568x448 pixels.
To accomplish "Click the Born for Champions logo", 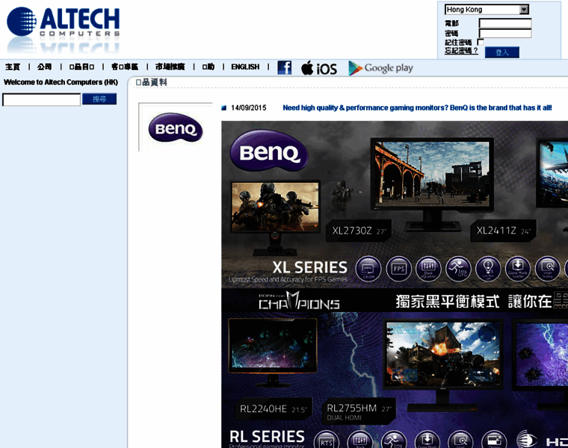I will pos(299,301).
